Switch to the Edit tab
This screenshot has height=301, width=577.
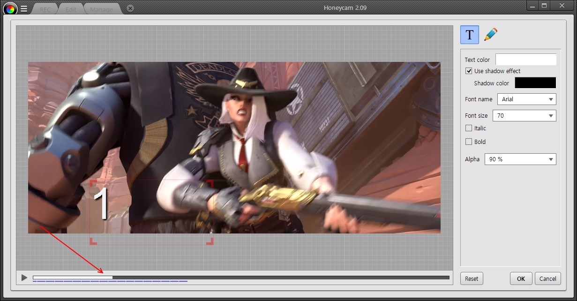pos(71,9)
